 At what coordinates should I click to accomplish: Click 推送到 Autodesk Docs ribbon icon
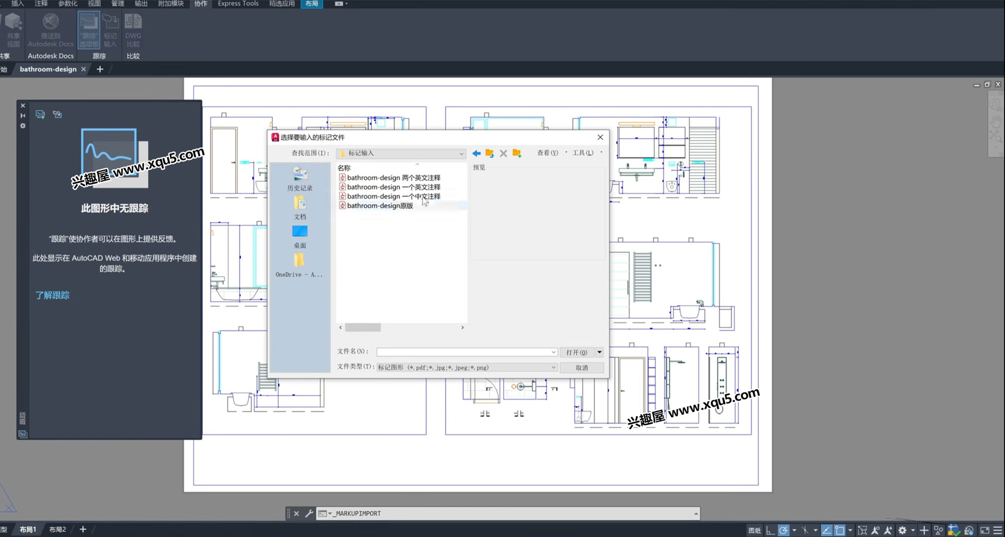point(50,30)
